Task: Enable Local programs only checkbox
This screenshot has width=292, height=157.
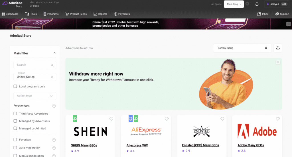Action: (x=15, y=86)
